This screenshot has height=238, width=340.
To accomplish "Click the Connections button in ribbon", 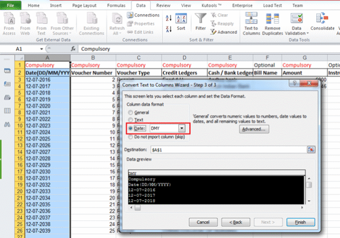I will (x=143, y=15).
